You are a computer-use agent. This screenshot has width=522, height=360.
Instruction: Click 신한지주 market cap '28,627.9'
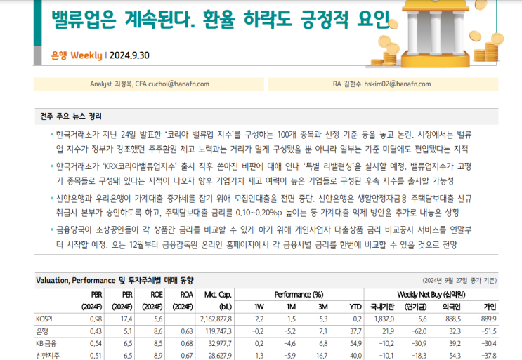(220, 356)
